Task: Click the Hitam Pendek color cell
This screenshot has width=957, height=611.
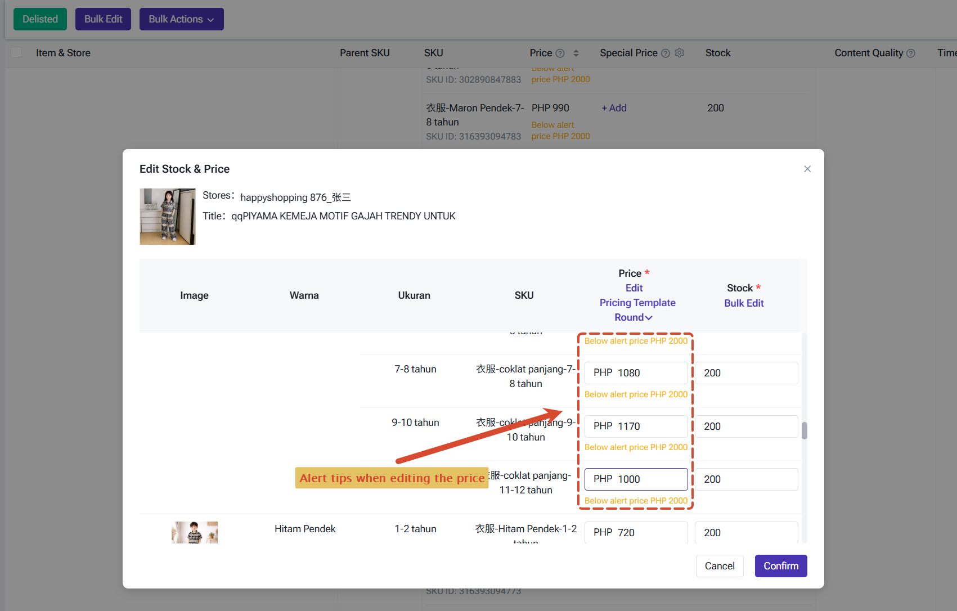Action: coord(305,529)
